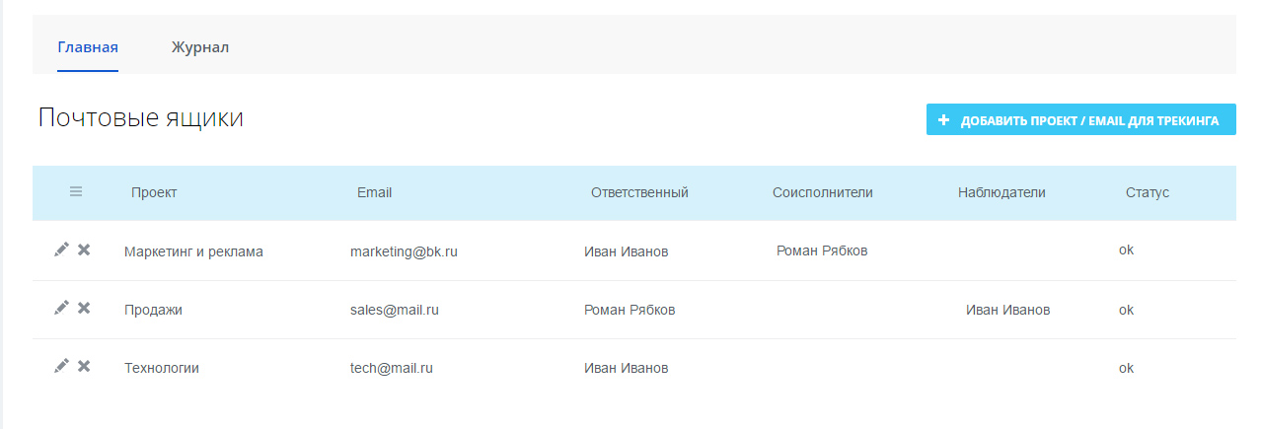This screenshot has height=429, width=1261.
Task: Click the sales@mail.ru email cell
Action: click(x=394, y=310)
